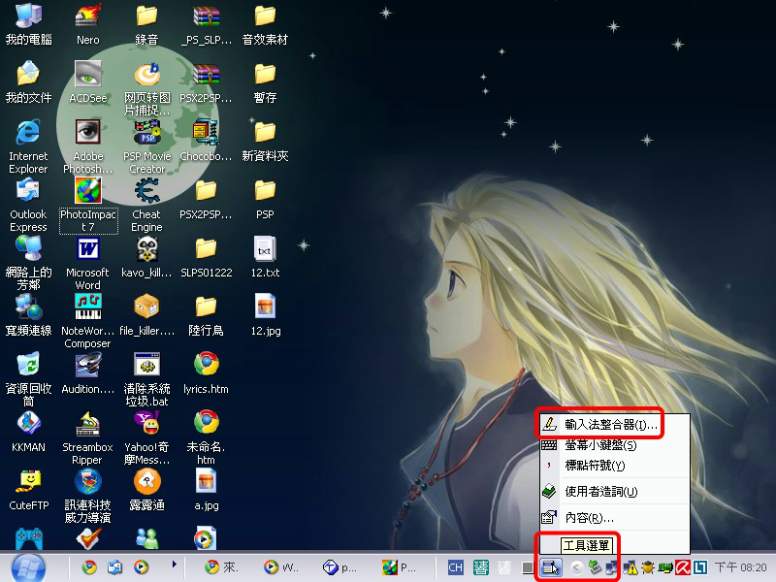The height and width of the screenshot is (582, 776).
Task: Click the IME tool menu button on language bar
Action: (x=551, y=567)
